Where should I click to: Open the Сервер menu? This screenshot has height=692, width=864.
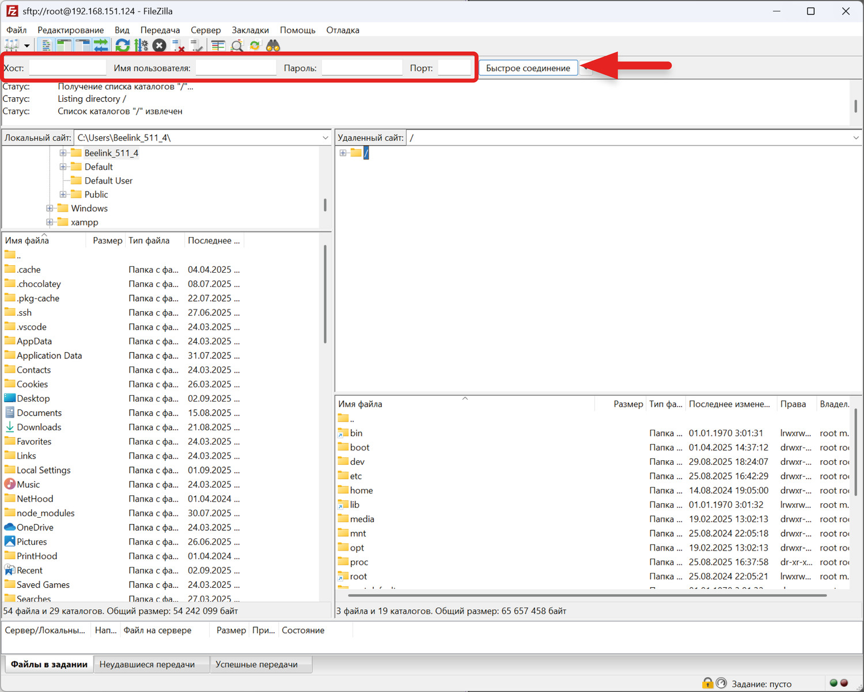pos(206,30)
